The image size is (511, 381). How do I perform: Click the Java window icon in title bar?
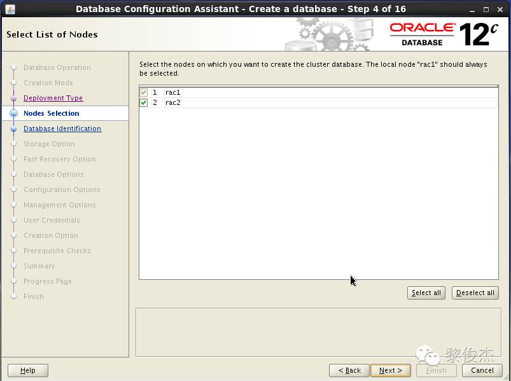10,9
